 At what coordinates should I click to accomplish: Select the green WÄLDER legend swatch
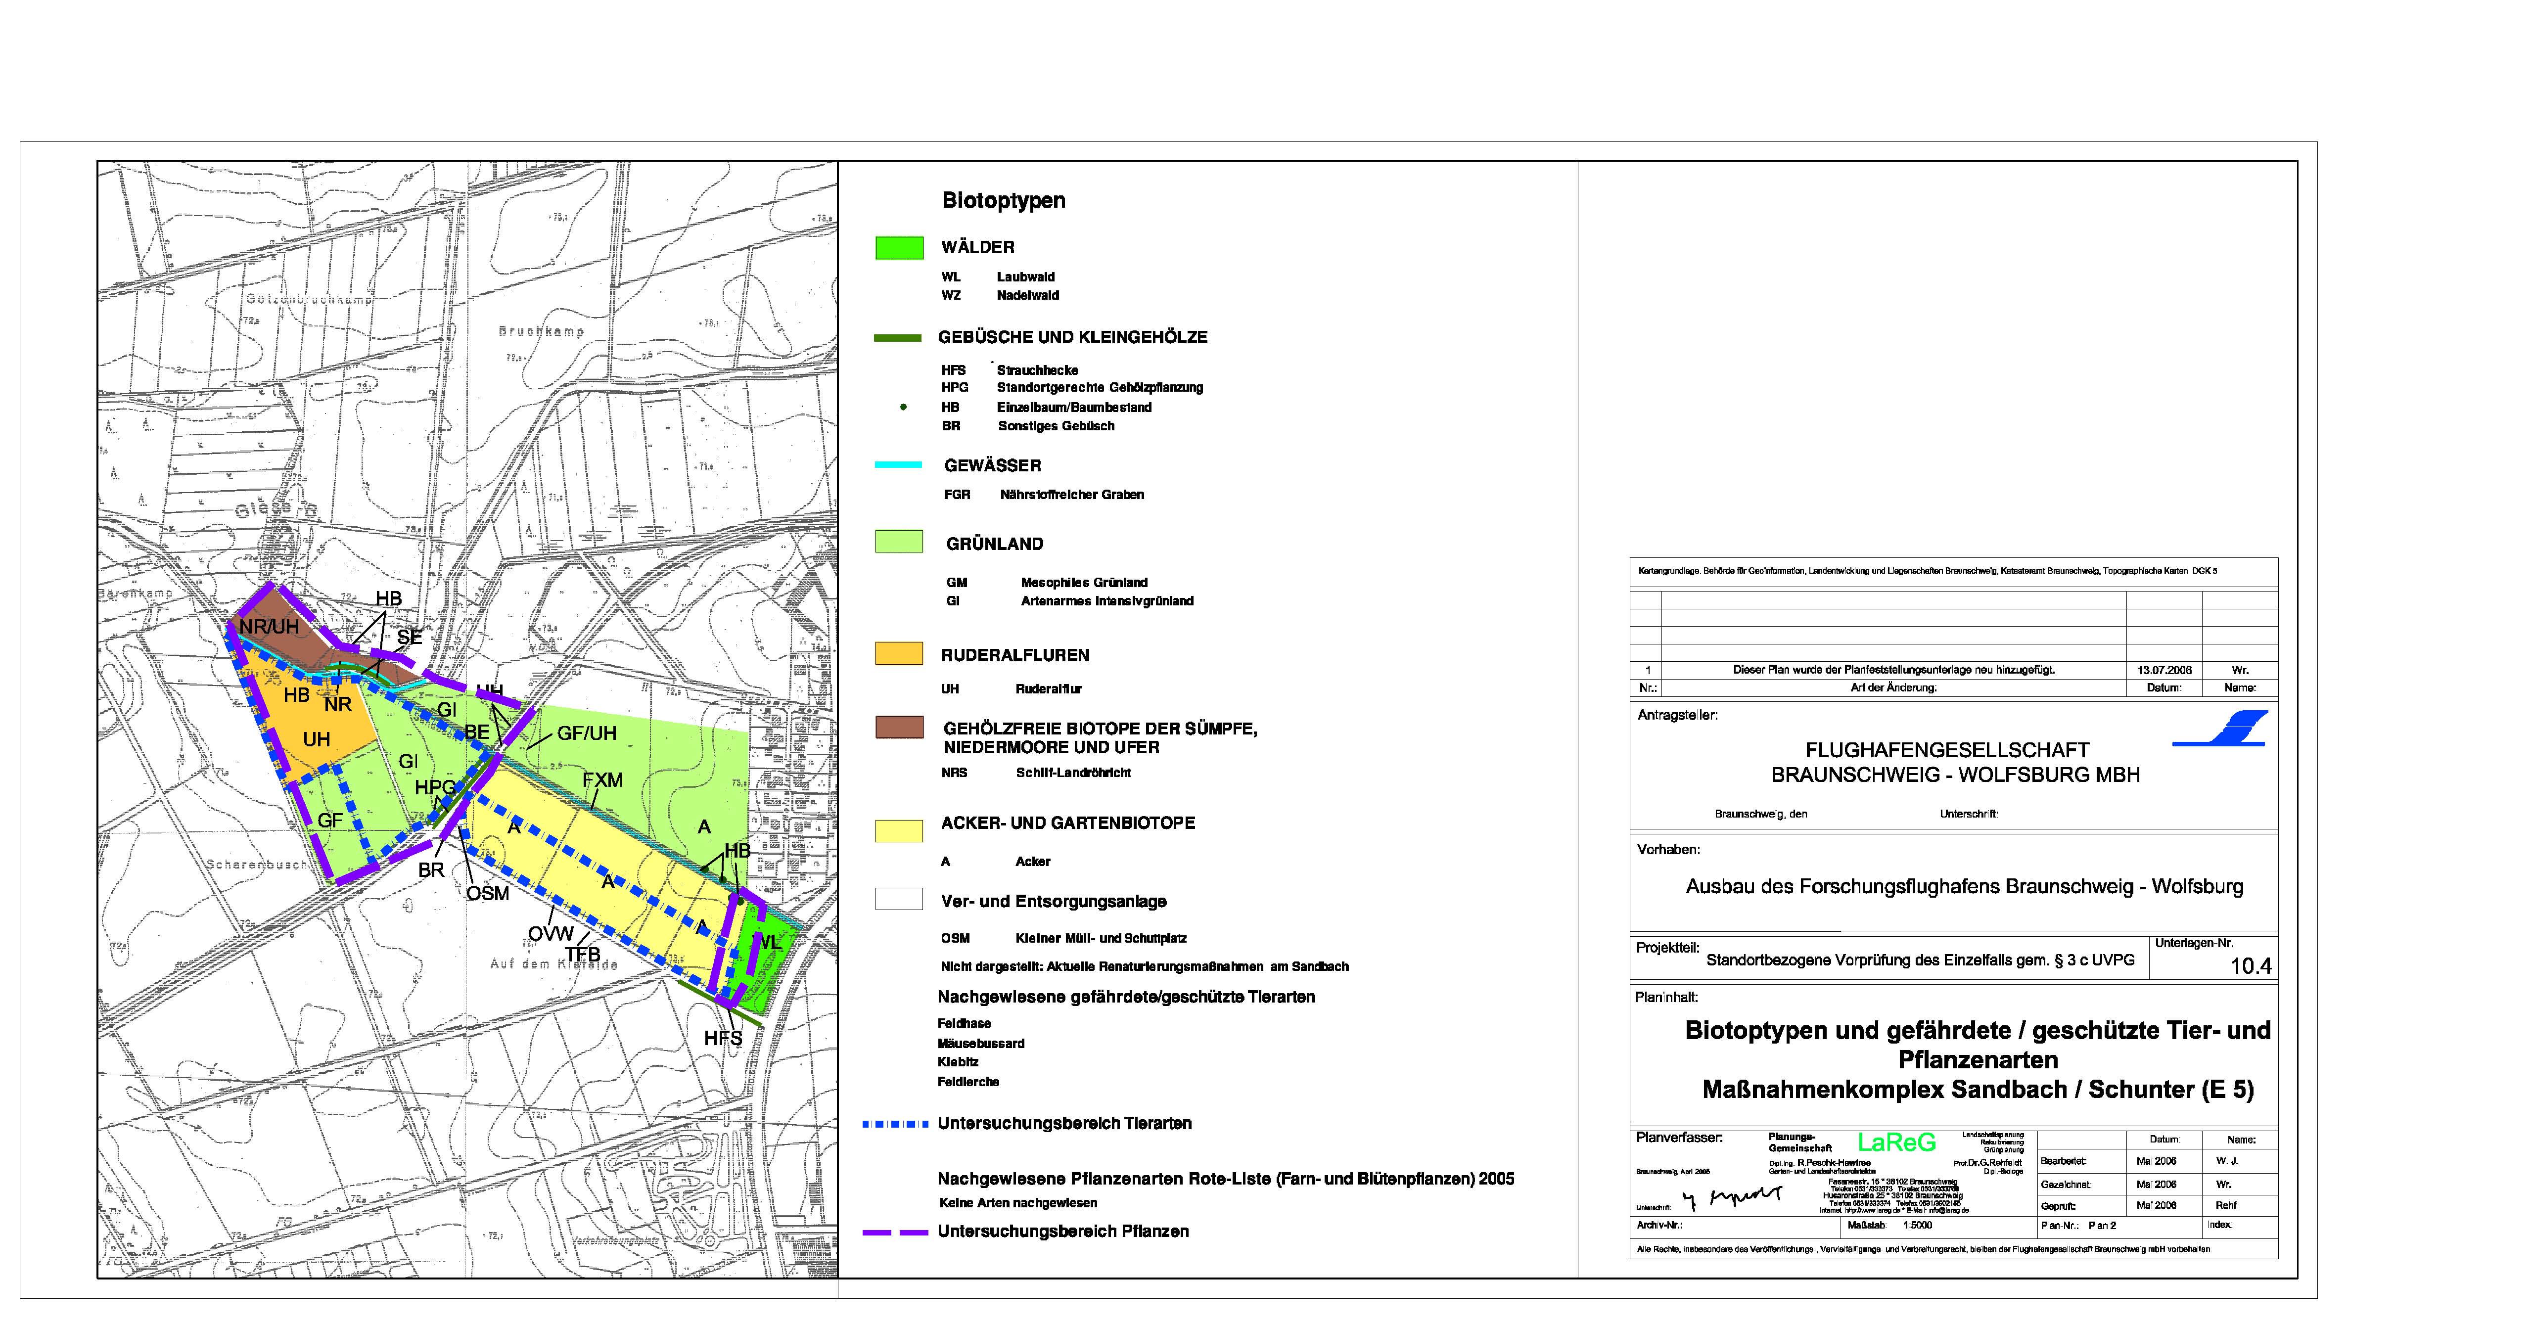click(899, 248)
